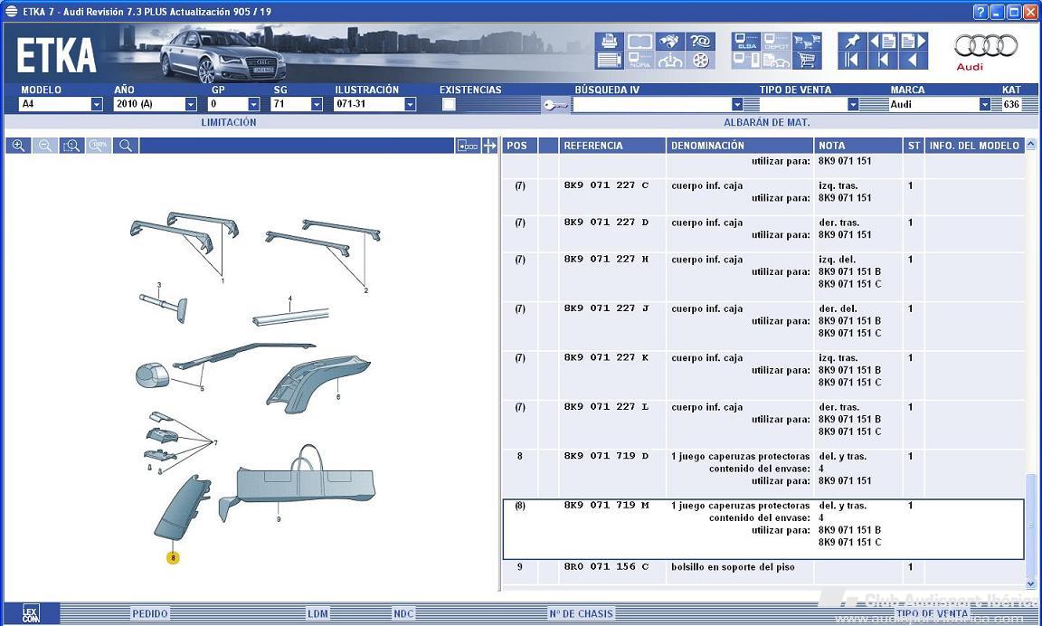The height and width of the screenshot is (626, 1042).
Task: Click the vehicle information icon
Action: pyautogui.click(x=670, y=61)
